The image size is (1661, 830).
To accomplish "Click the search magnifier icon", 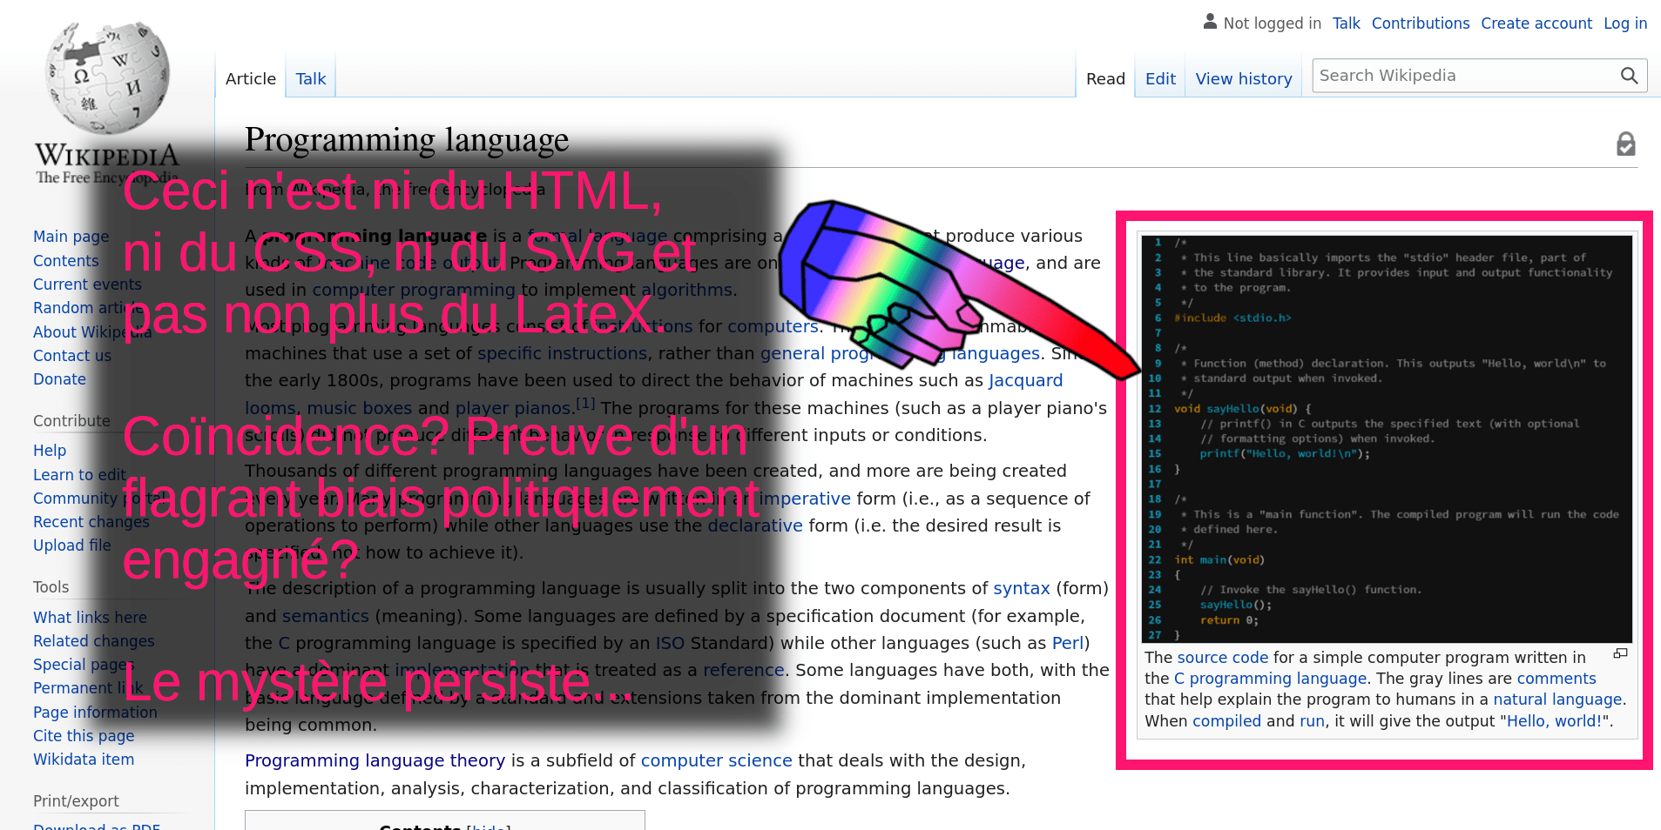I will click(x=1629, y=76).
